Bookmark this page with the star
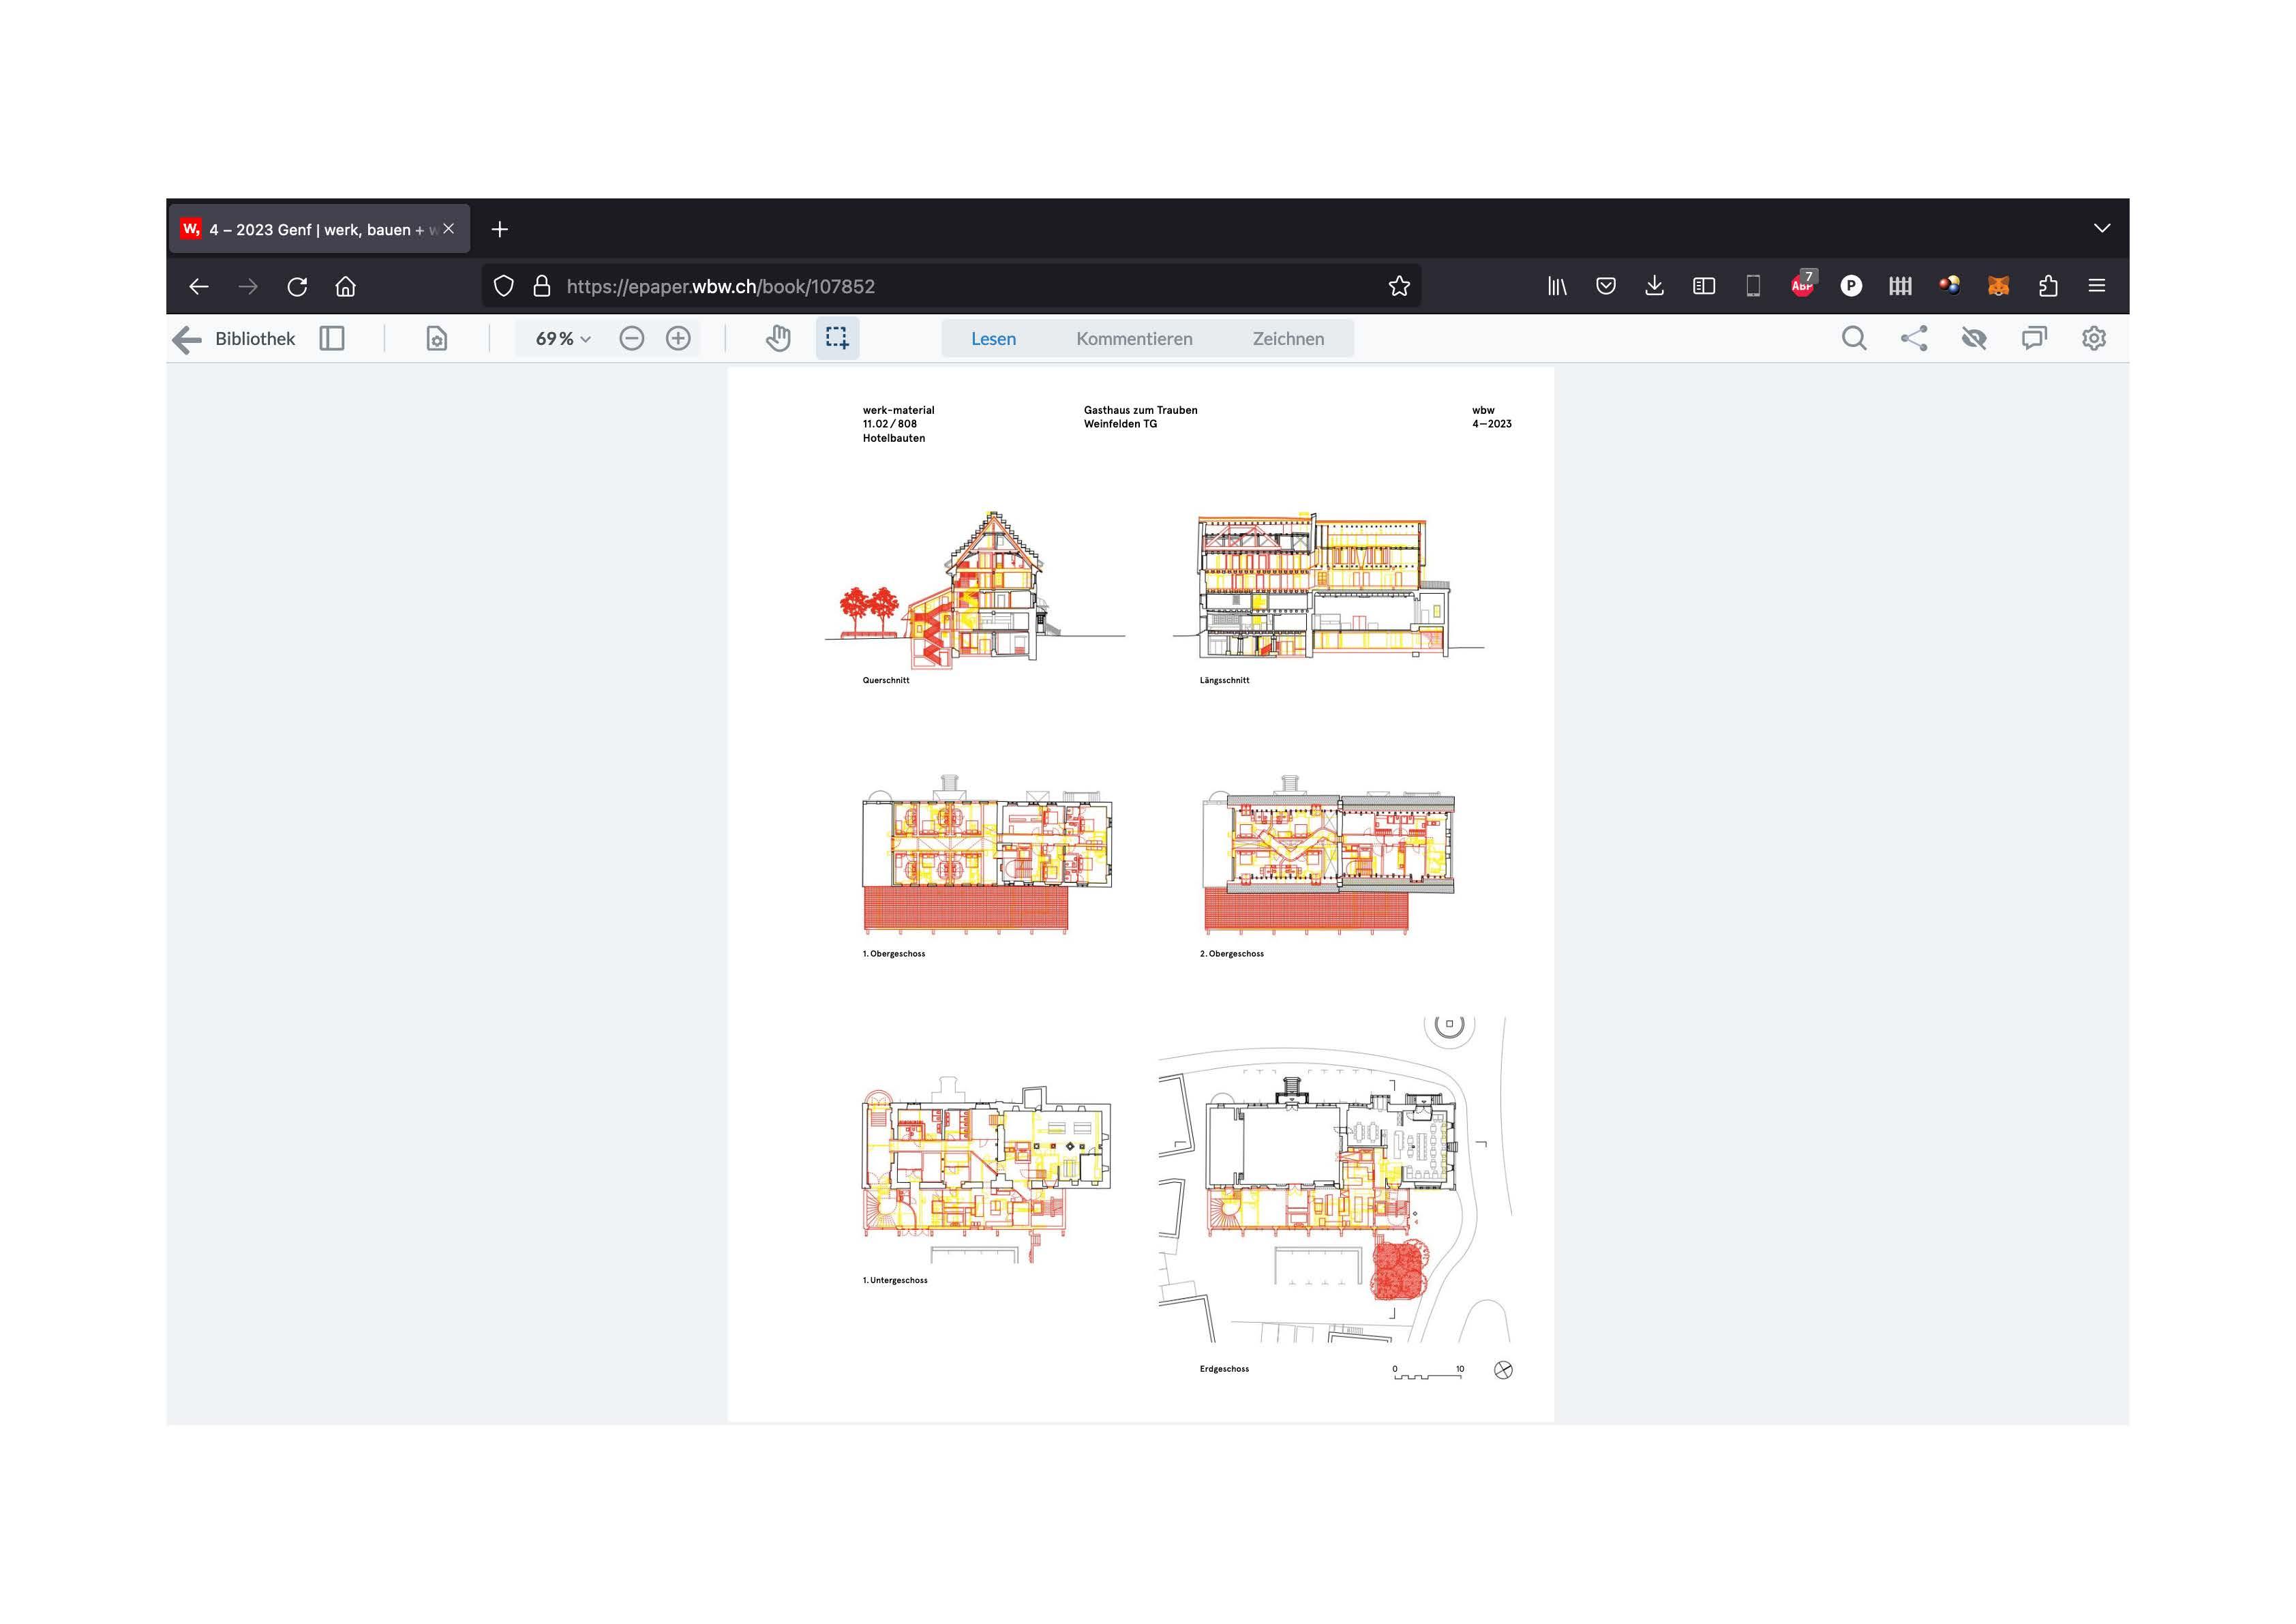2296x1624 pixels. (1399, 286)
